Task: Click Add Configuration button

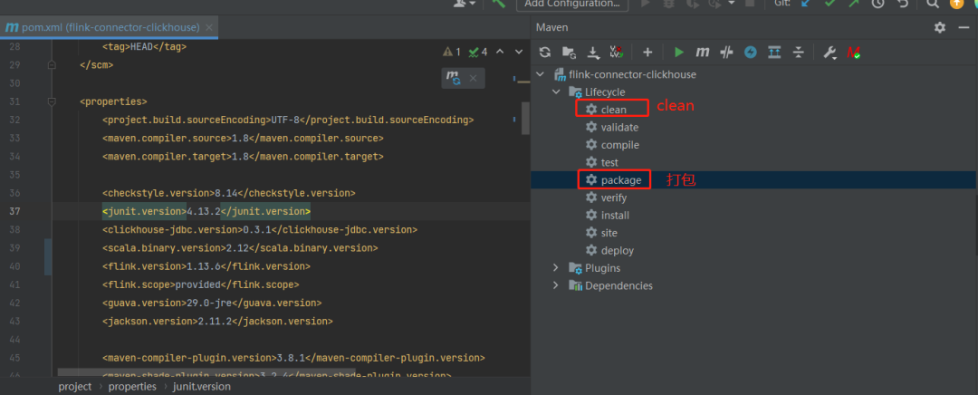Action: pos(572,4)
